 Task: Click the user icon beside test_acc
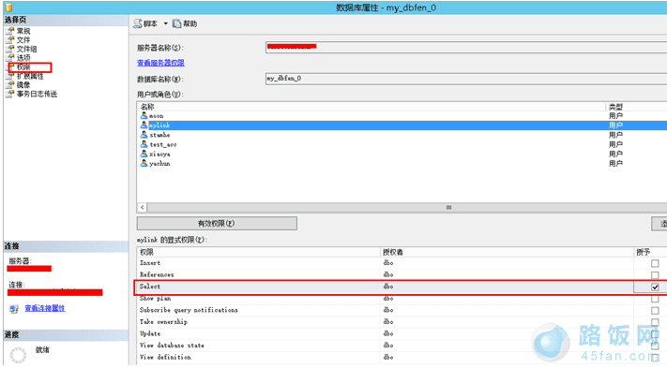coord(144,144)
